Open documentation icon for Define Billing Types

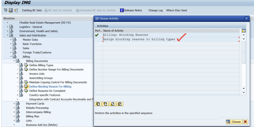(x=21, y=65)
